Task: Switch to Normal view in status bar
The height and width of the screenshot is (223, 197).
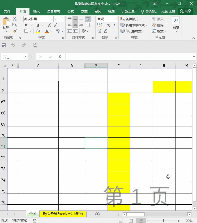Action: point(121,221)
